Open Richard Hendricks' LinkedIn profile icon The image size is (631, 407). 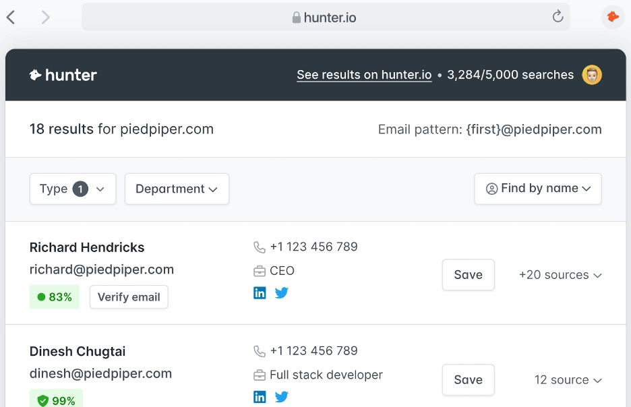pos(260,292)
